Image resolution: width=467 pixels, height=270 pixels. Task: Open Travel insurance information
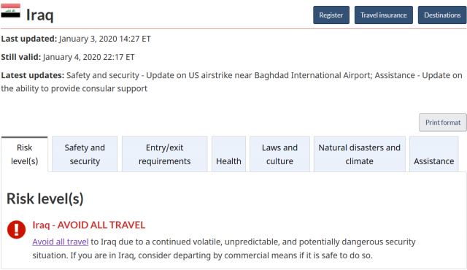[x=384, y=15]
